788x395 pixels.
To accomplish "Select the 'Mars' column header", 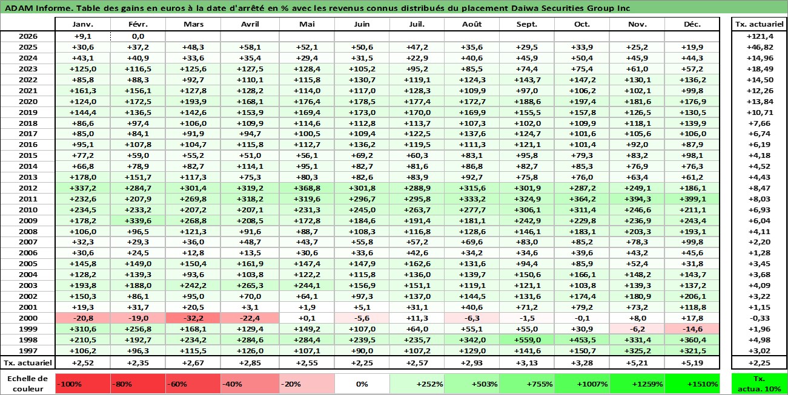I will (x=193, y=24).
